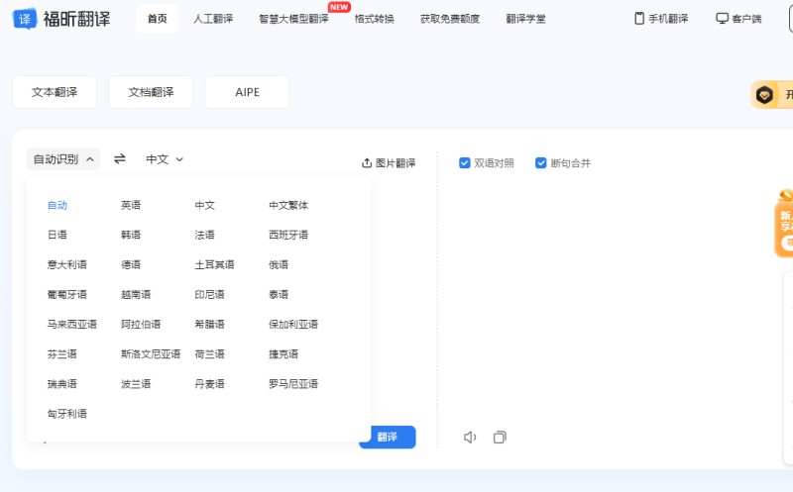Image resolution: width=793 pixels, height=492 pixels.
Task: Swap source and target languages icon
Action: pos(120,159)
